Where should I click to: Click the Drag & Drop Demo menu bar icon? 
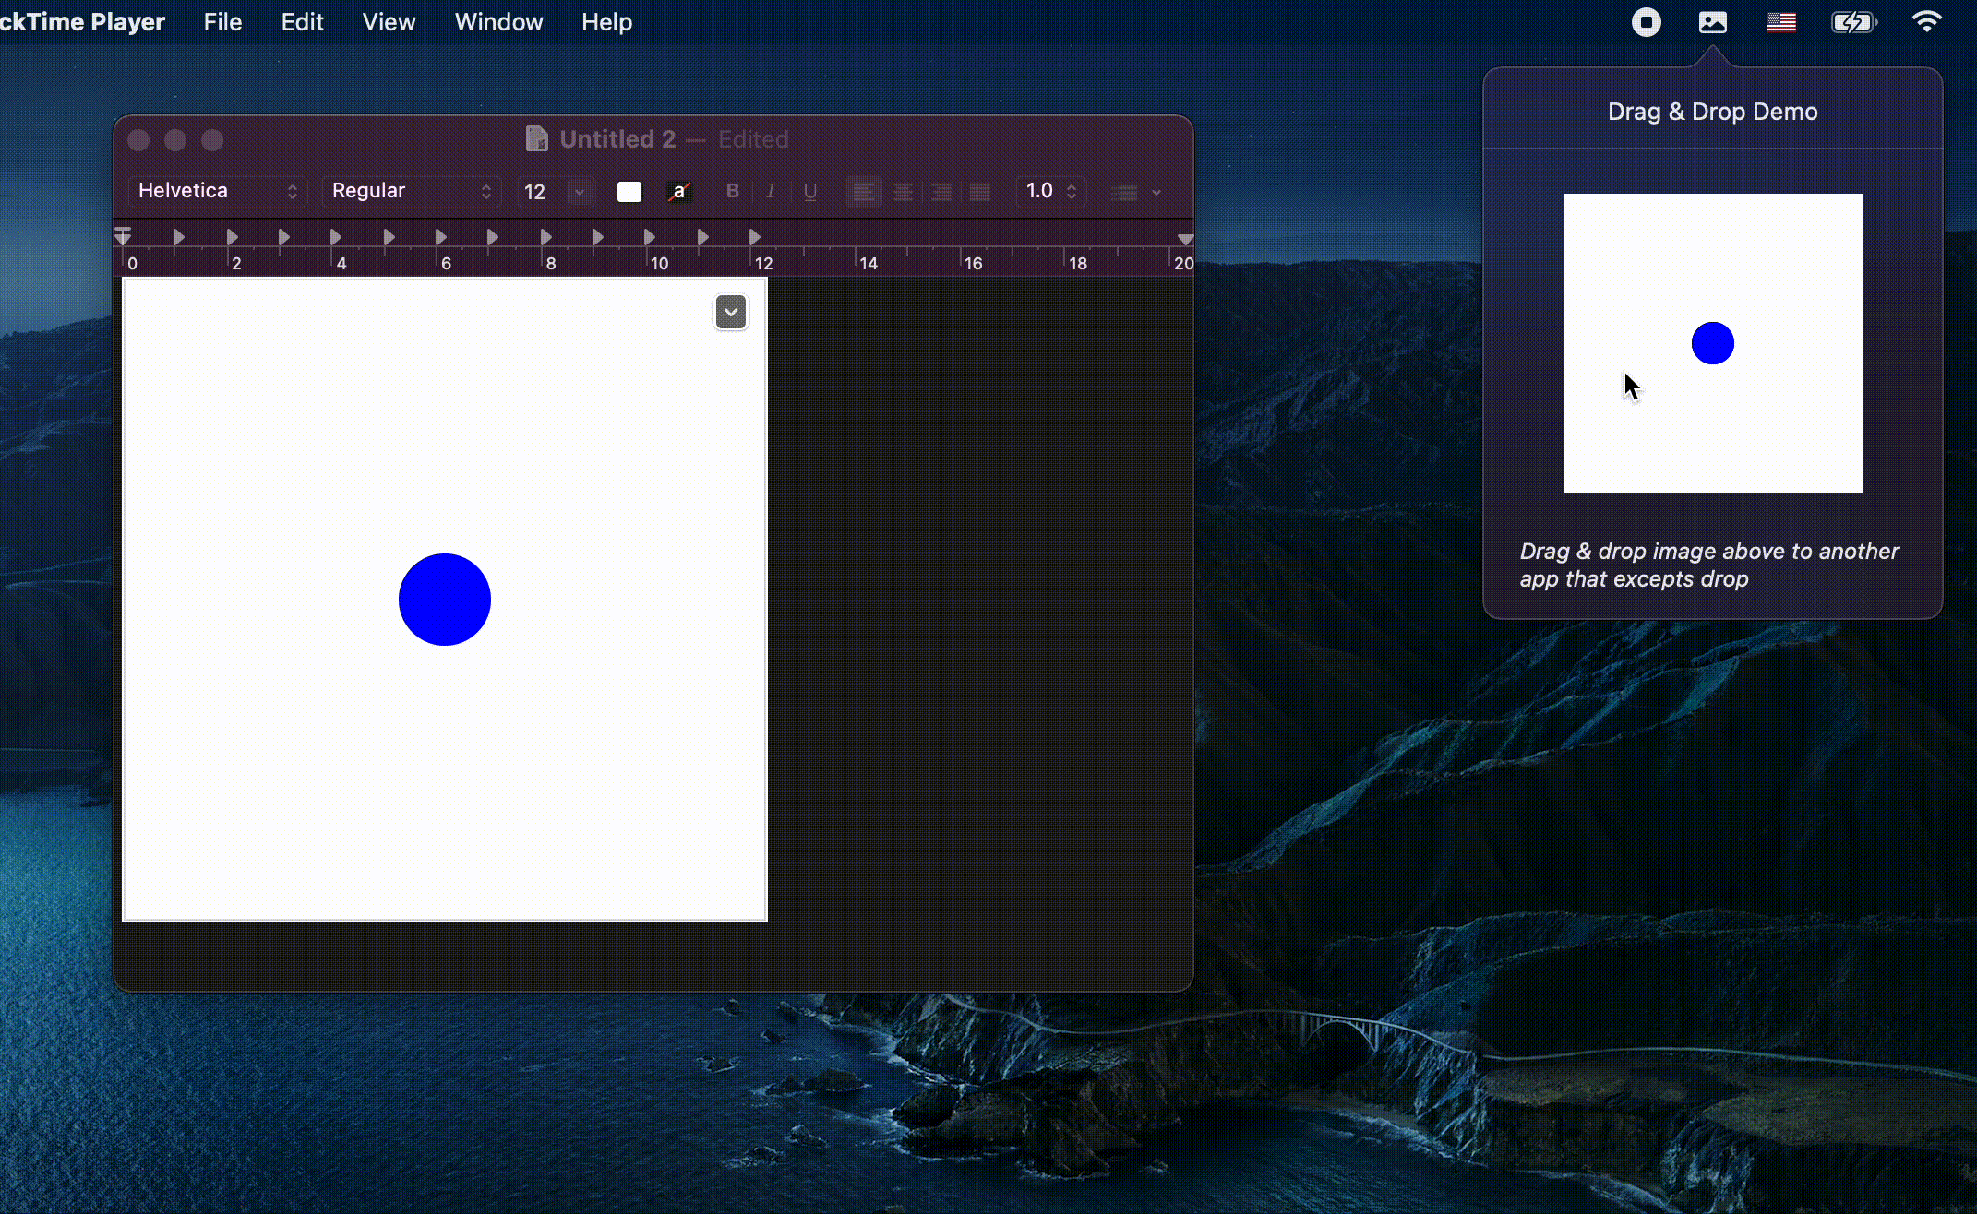pyautogui.click(x=1712, y=22)
